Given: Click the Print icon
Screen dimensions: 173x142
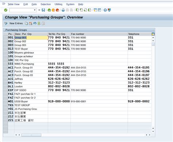Looking at the screenshot, I should pyautogui.click(x=63, y=10).
